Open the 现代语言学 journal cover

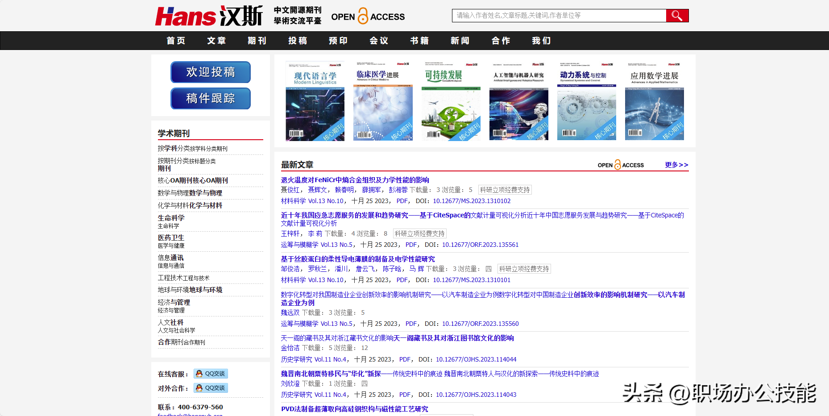pos(315,101)
